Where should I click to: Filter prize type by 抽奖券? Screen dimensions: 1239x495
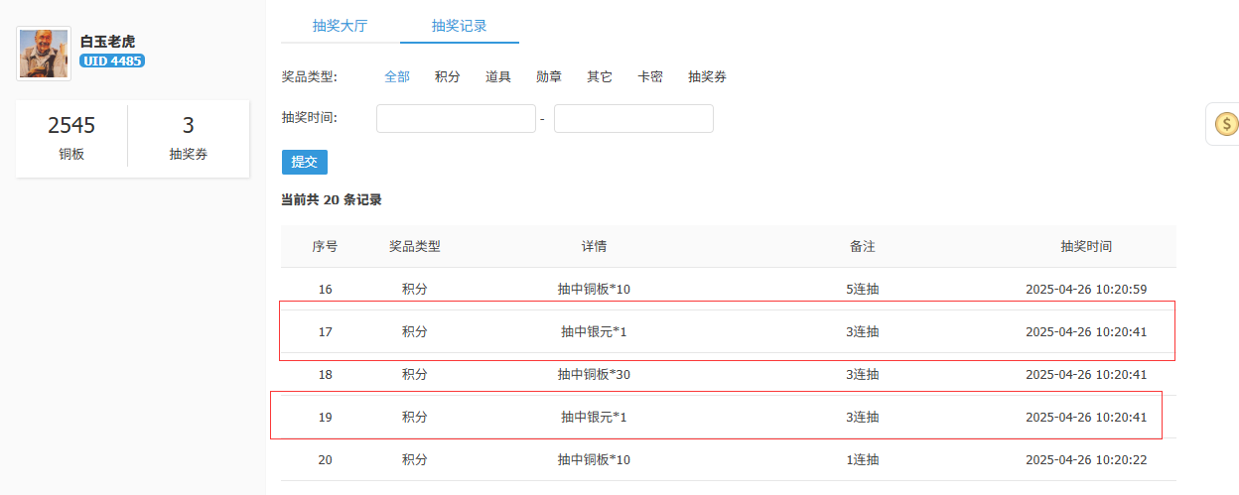(x=707, y=76)
